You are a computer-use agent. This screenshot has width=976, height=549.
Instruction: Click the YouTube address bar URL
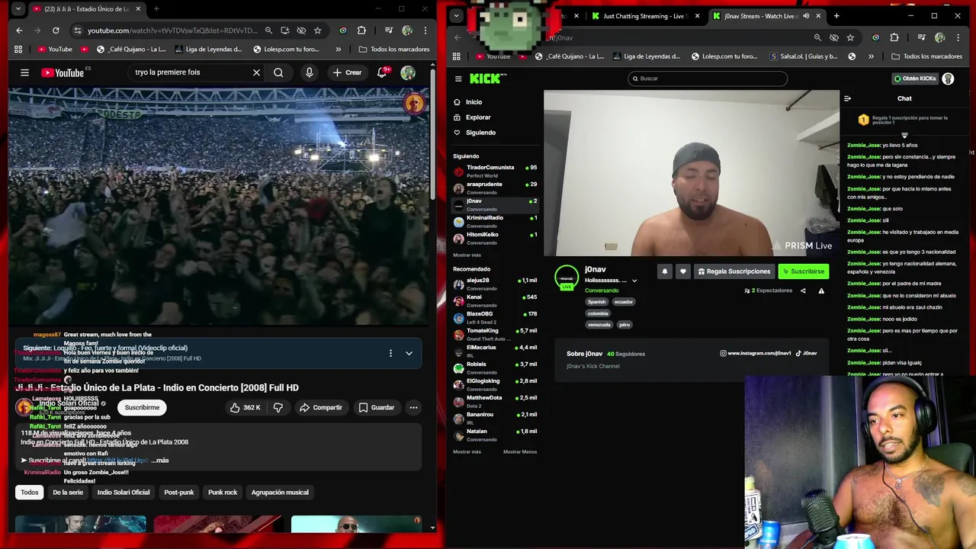click(x=172, y=30)
